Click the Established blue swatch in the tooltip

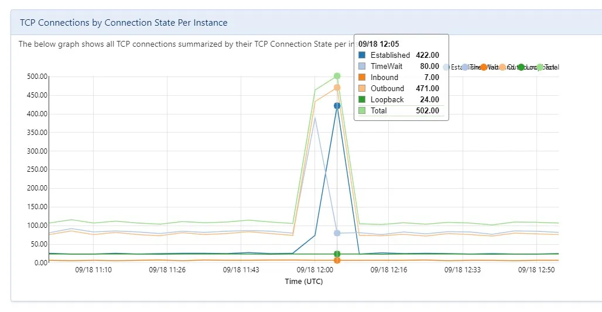point(362,55)
